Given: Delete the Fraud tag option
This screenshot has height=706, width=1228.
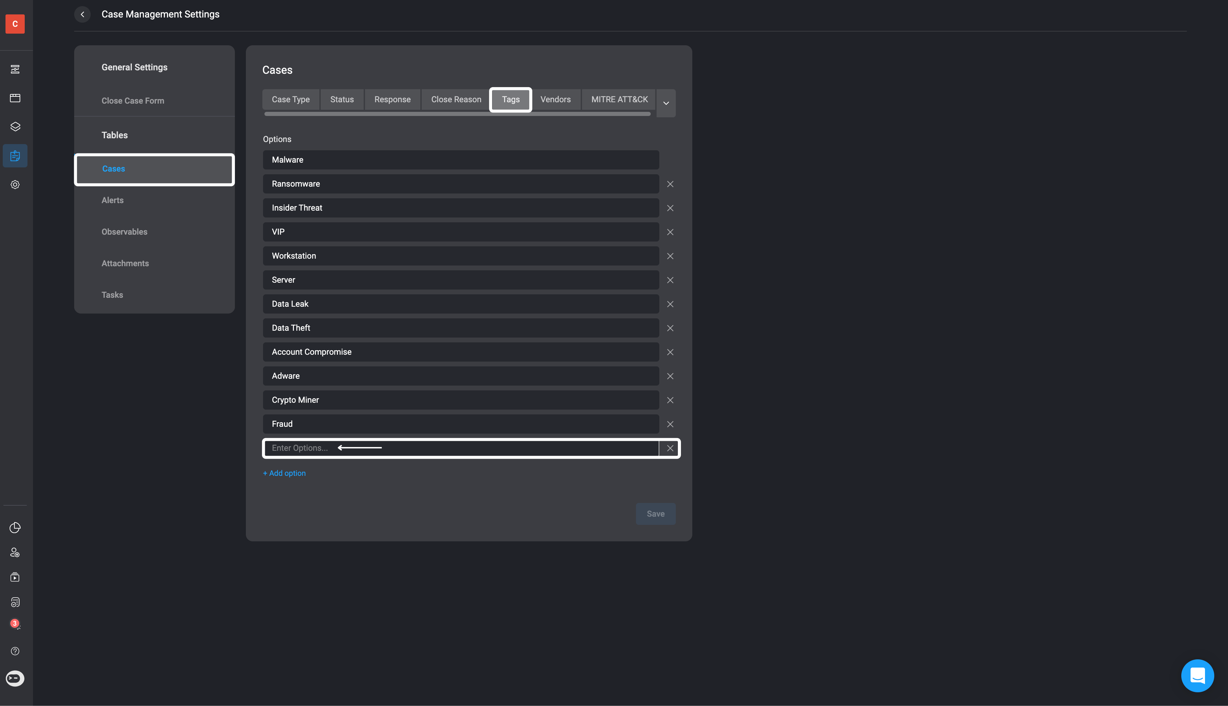Looking at the screenshot, I should tap(670, 424).
